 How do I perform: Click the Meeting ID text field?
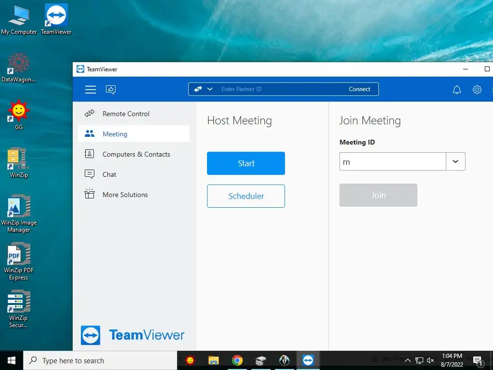(393, 161)
